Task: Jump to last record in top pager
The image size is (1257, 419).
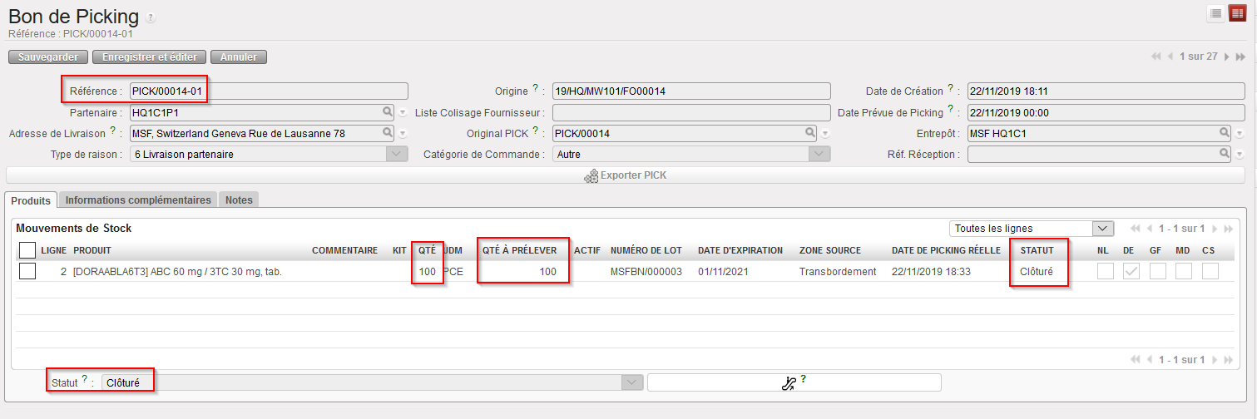Action: pyautogui.click(x=1240, y=57)
